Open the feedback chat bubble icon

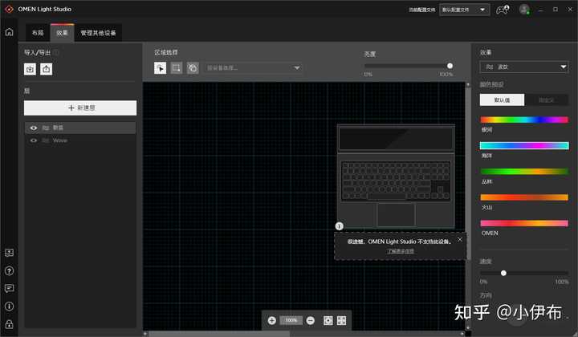(9, 288)
